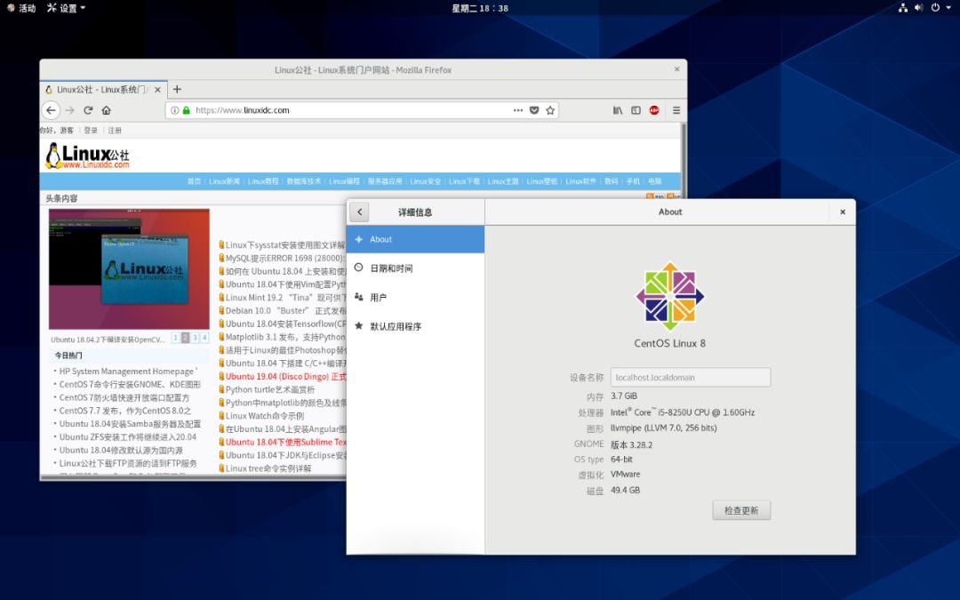Close the Linux公社 tab
Screen dimensions: 960x600
click(157, 90)
